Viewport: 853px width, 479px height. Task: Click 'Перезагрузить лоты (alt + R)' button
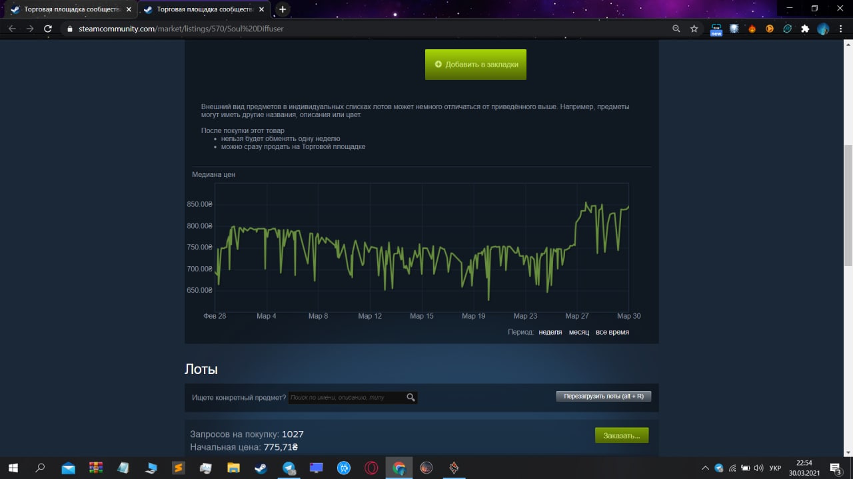604,396
